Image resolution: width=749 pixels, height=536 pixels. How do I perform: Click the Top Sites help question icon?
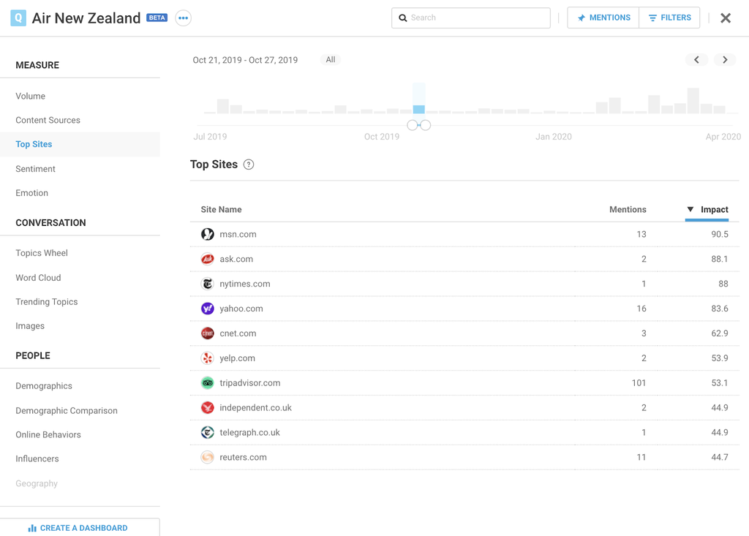click(x=249, y=165)
